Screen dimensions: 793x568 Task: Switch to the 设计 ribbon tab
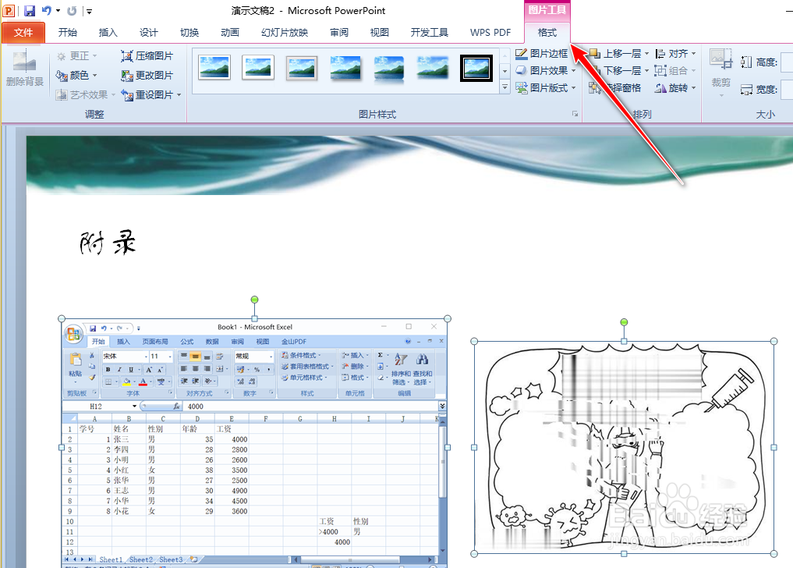149,33
